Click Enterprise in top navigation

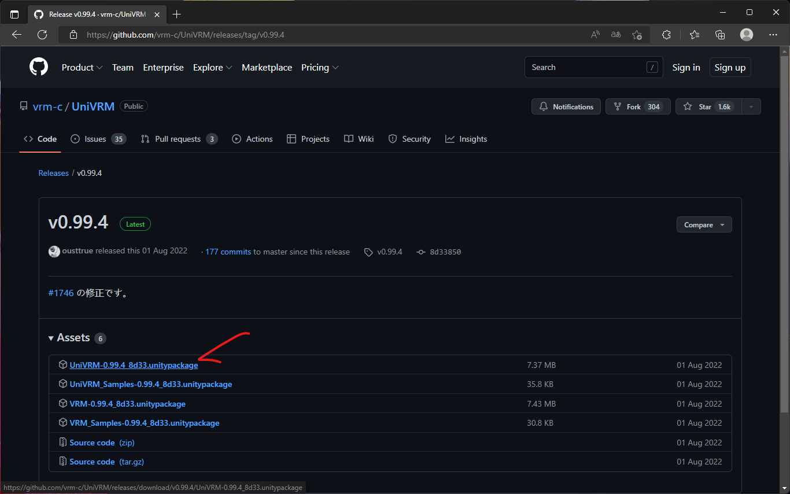[163, 68]
